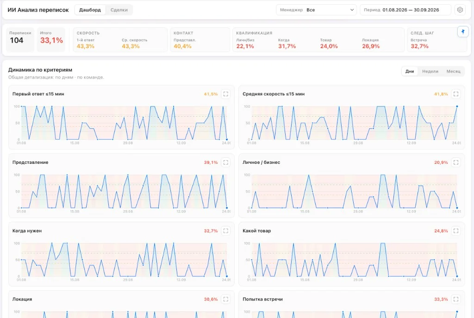
Task: Select the Дни granularity
Action: 410,71
